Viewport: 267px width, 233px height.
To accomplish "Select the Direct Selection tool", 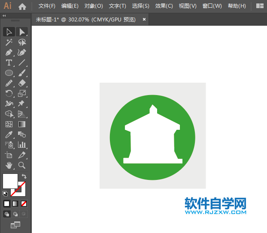I will click(22, 32).
